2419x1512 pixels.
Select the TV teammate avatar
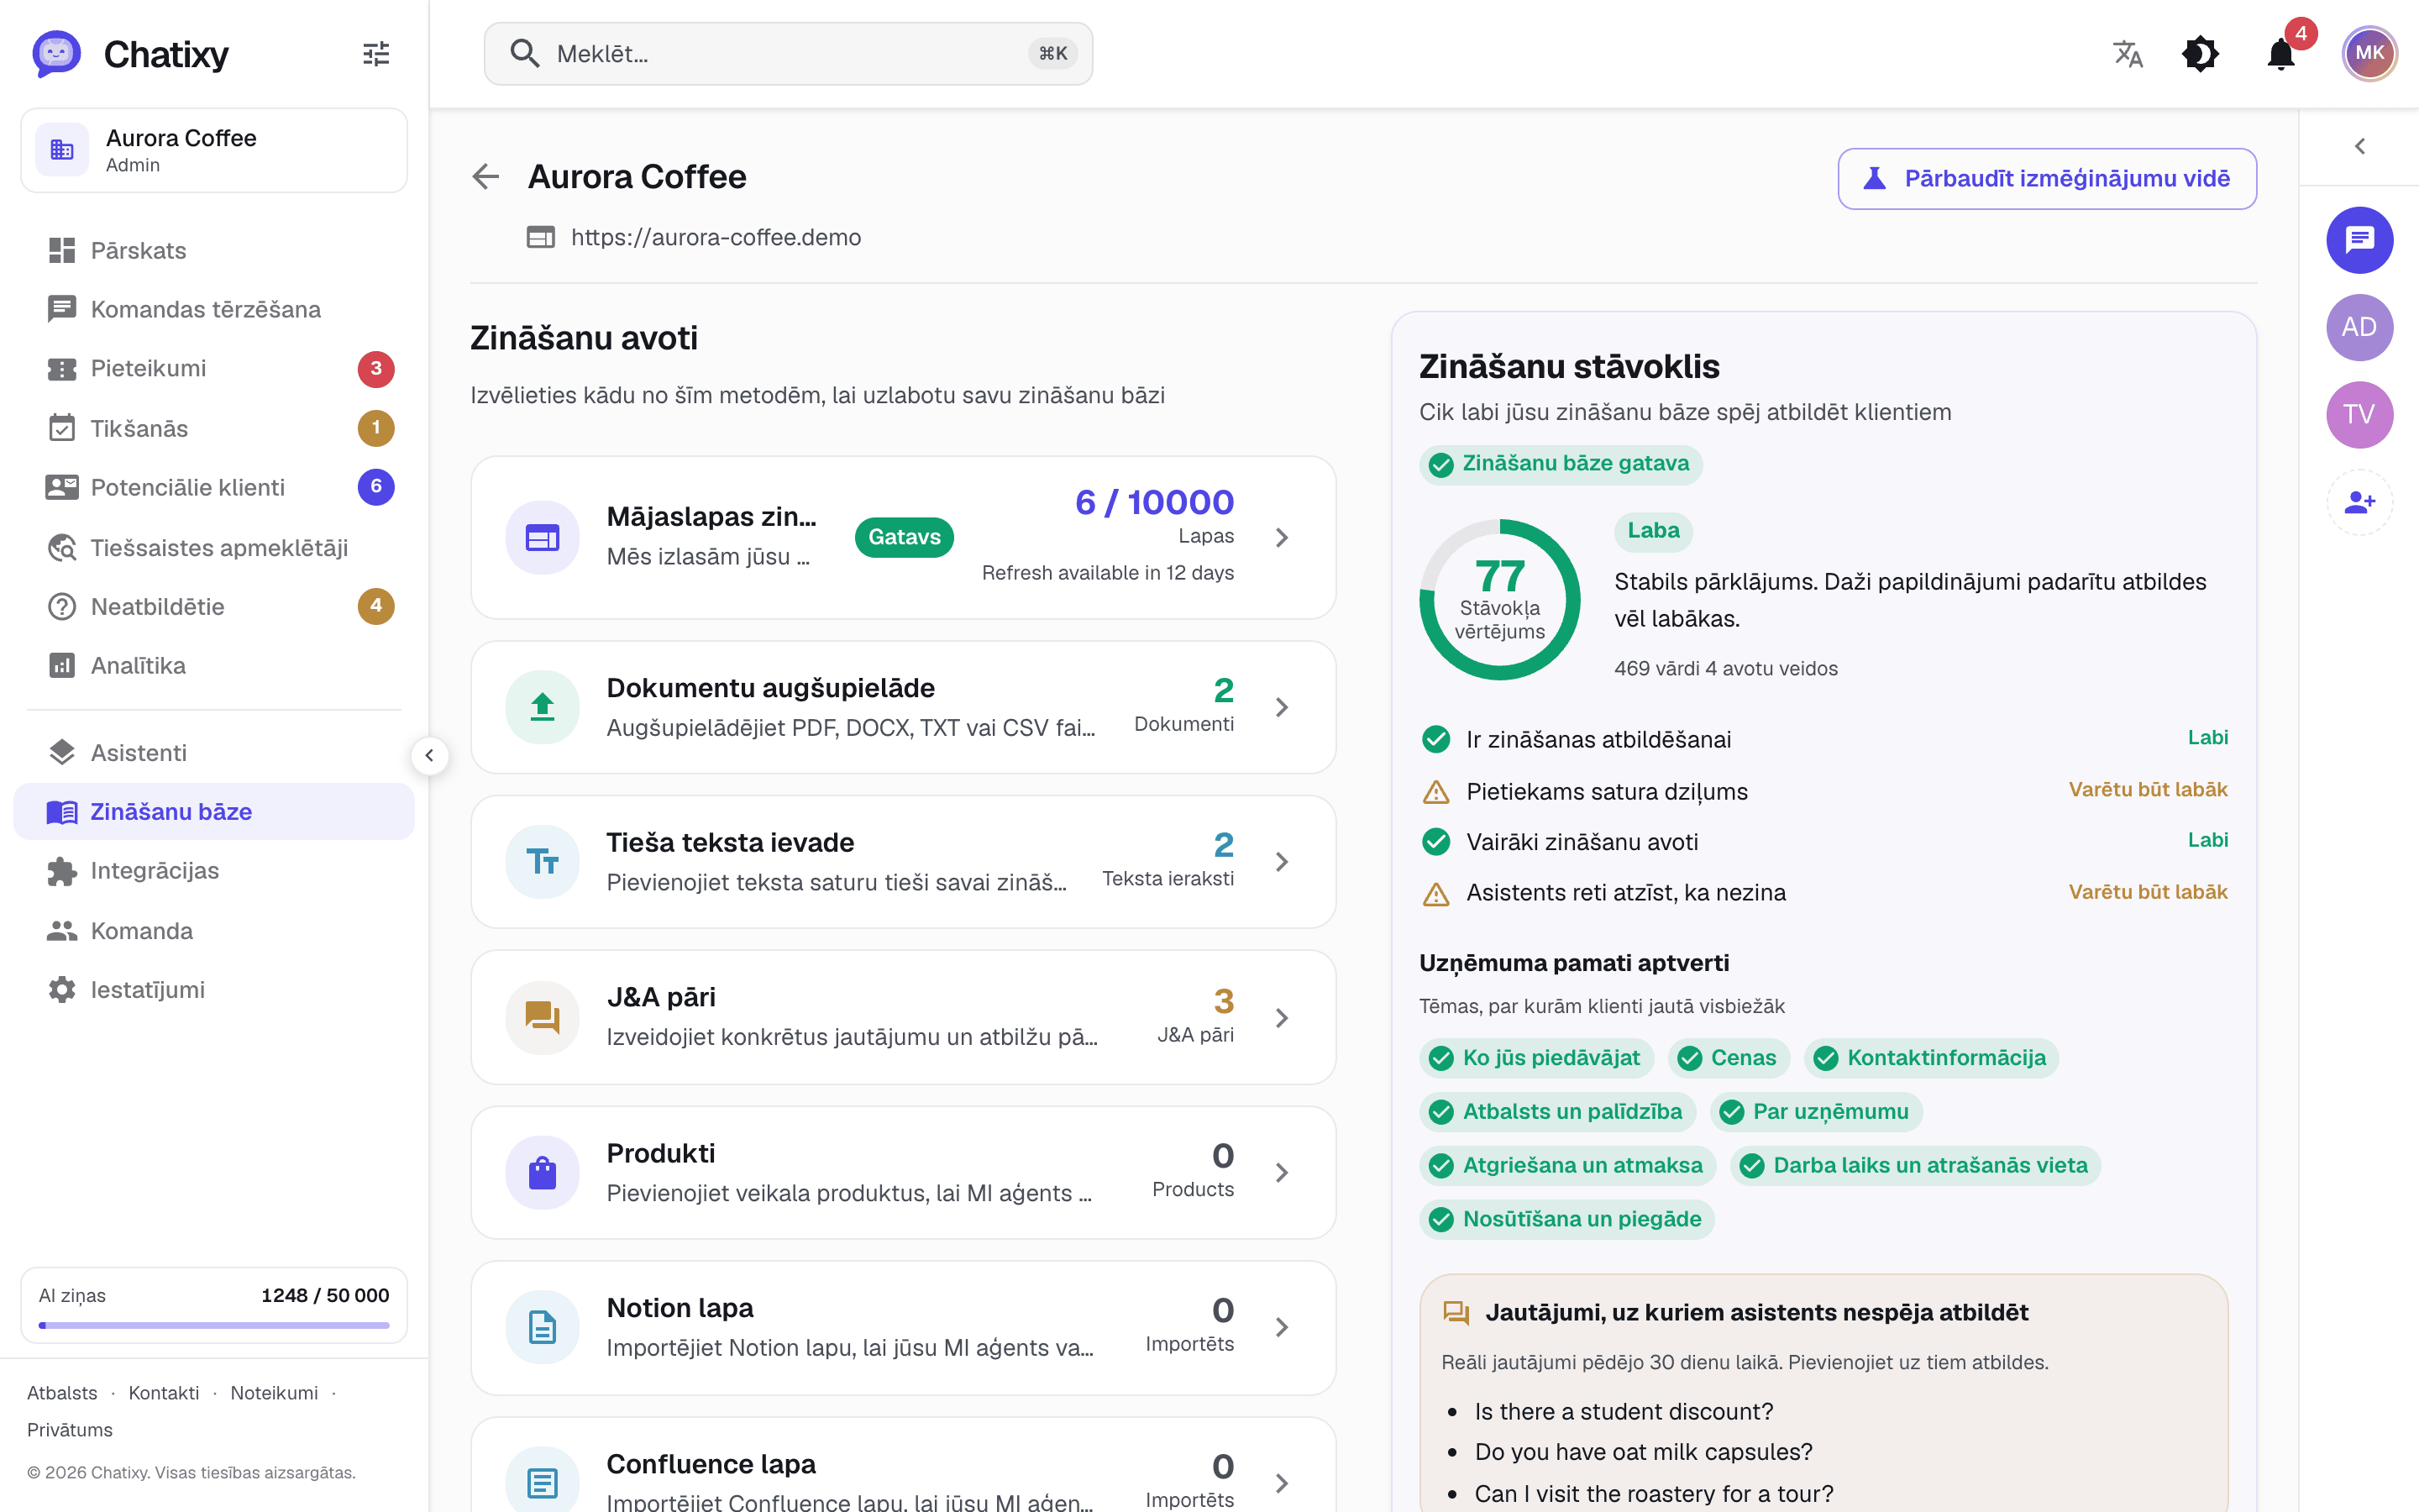pos(2359,414)
